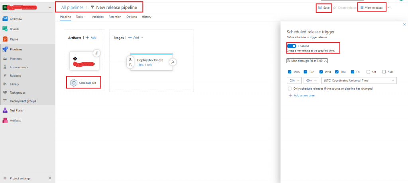Viewport: 408px width, 183px height.
Task: Click the Schedule set clock icon
Action: pos(74,83)
